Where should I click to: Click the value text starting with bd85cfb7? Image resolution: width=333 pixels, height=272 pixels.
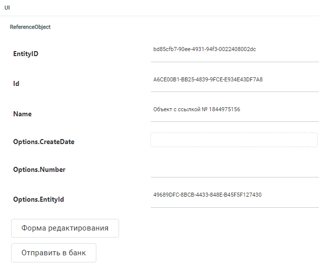(204, 49)
